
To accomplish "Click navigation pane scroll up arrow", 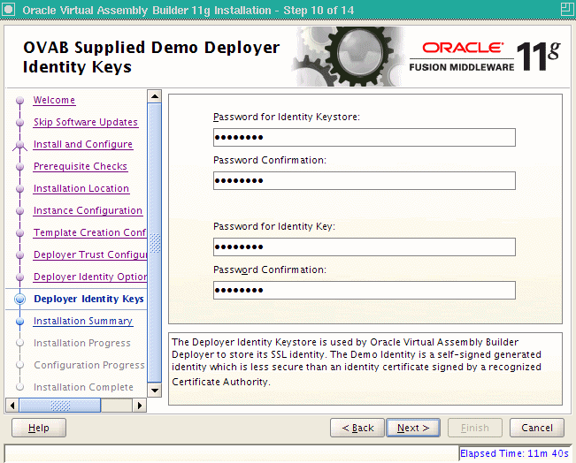I will point(154,96).
